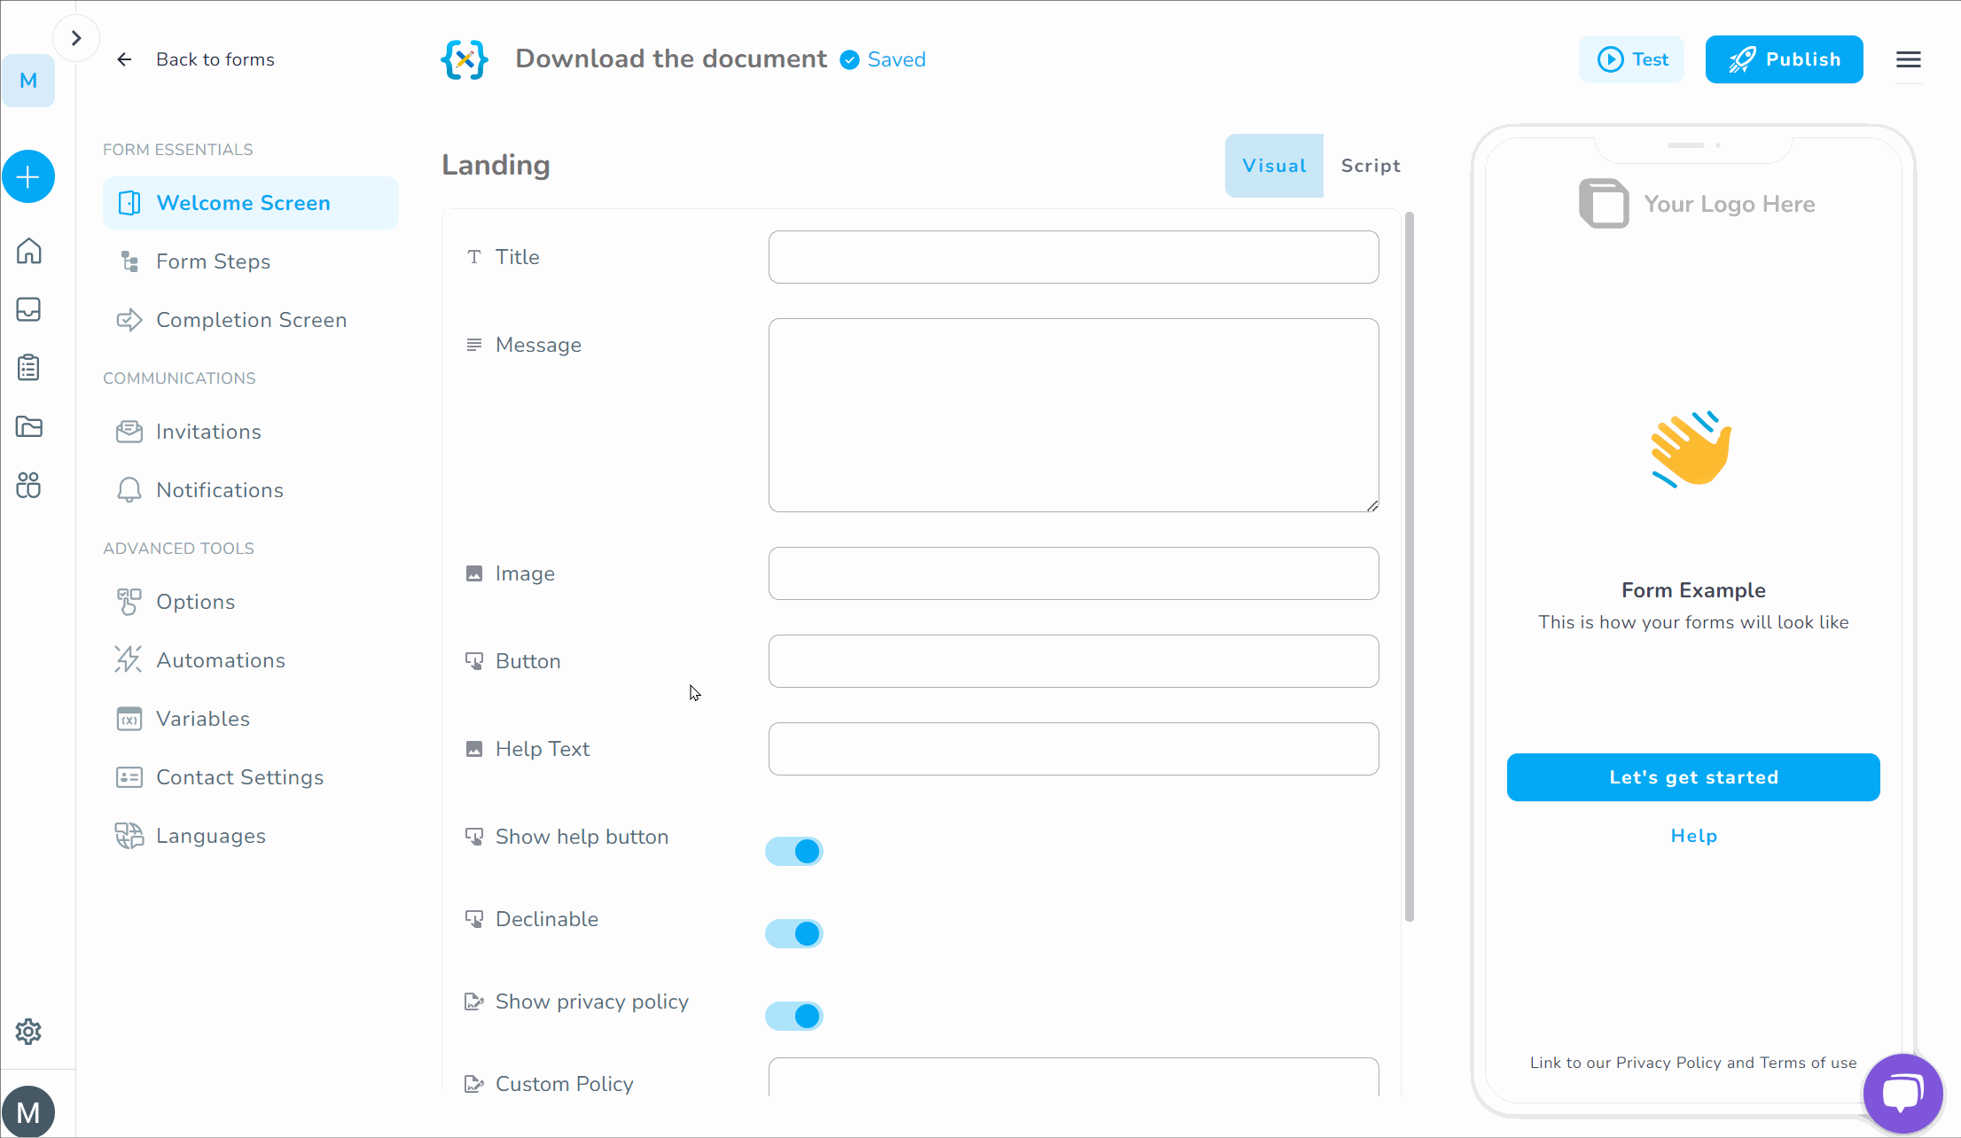Click the Notifications bell icon

click(129, 490)
